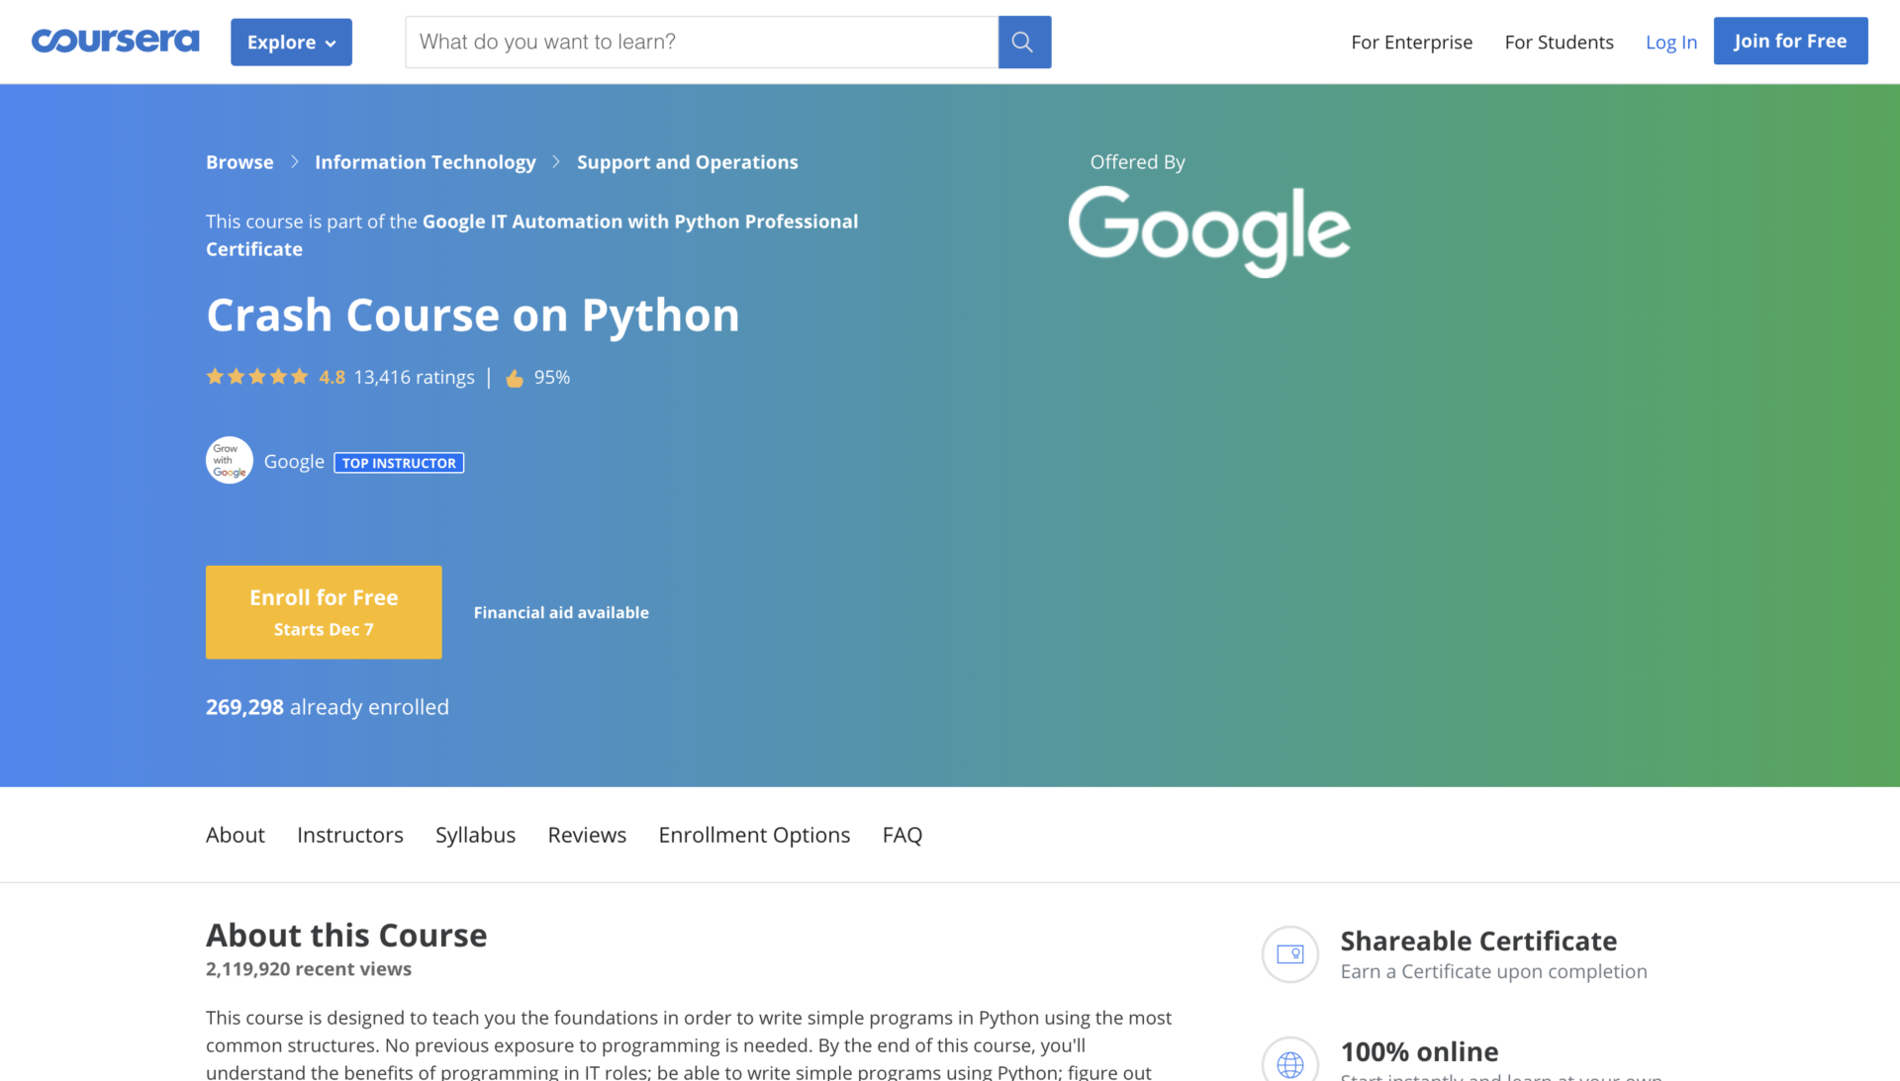Image resolution: width=1900 pixels, height=1081 pixels.
Task: Click the globe icon next to 100% online
Action: point(1289,1065)
